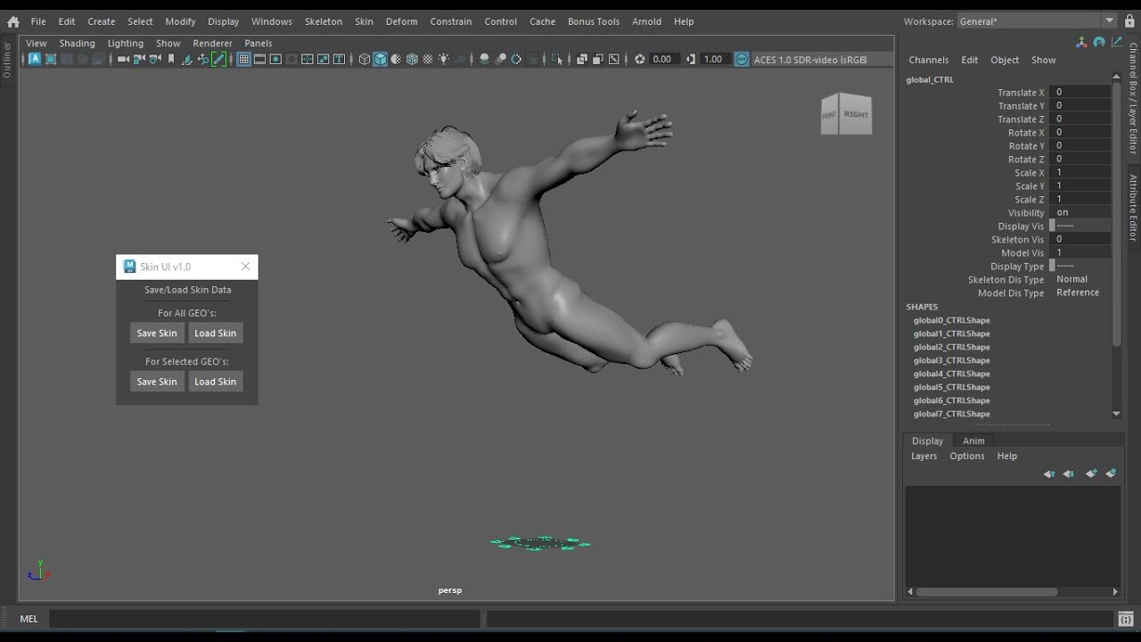The width and height of the screenshot is (1141, 642).
Task: Open the Skeleton menu
Action: pyautogui.click(x=323, y=21)
